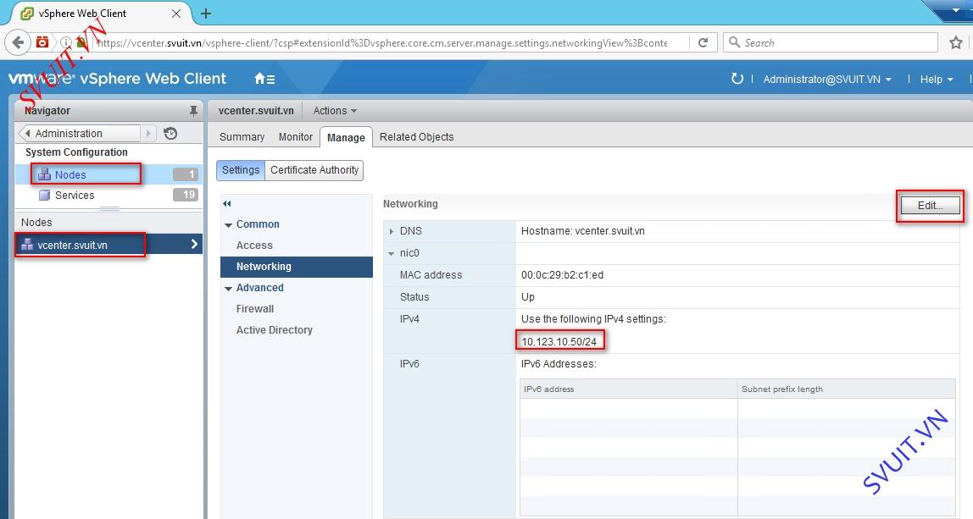973x519 pixels.
Task: Click the Services icon in System Configuration
Action: tap(44, 196)
